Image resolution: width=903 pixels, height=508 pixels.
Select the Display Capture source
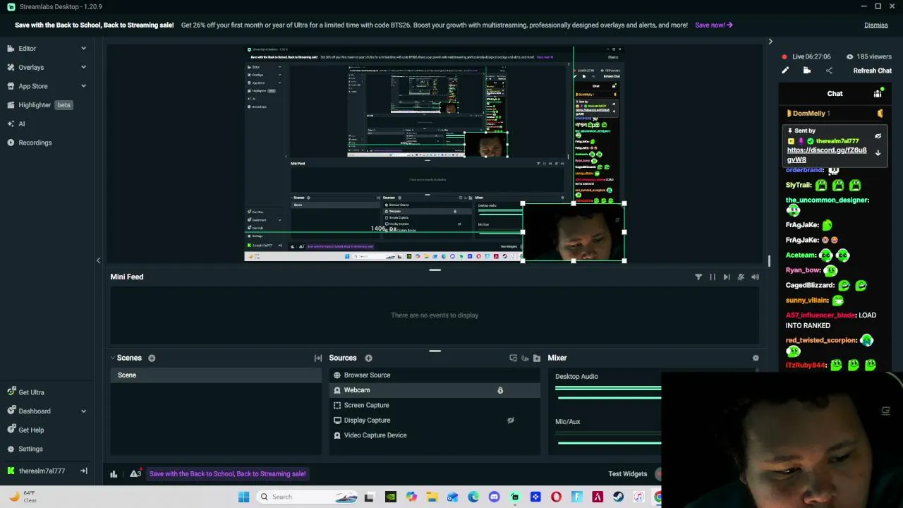(x=435, y=421)
